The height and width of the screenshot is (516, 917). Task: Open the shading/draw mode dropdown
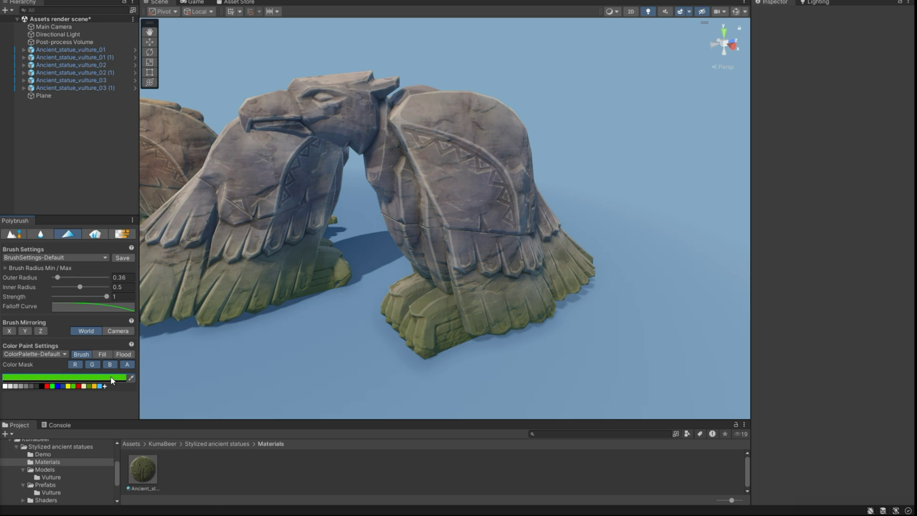click(x=612, y=11)
